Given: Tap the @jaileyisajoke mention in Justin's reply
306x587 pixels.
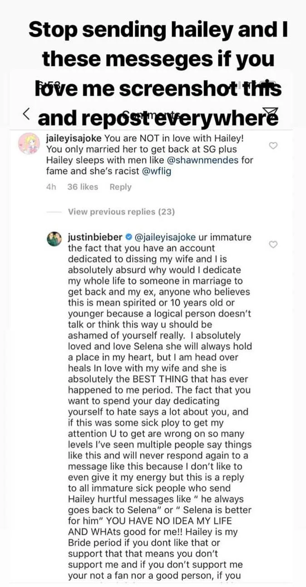Looking at the screenshot, I should [165, 237].
